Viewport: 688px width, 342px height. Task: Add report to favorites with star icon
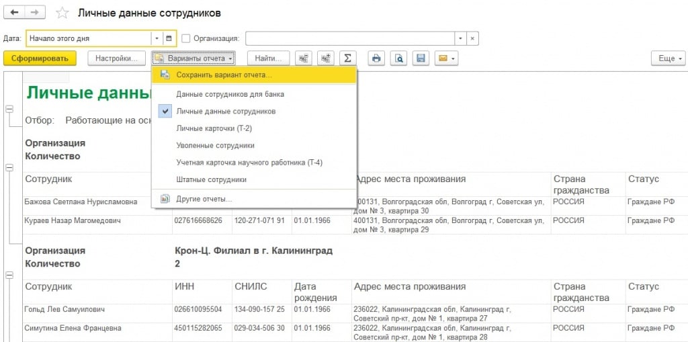62,13
